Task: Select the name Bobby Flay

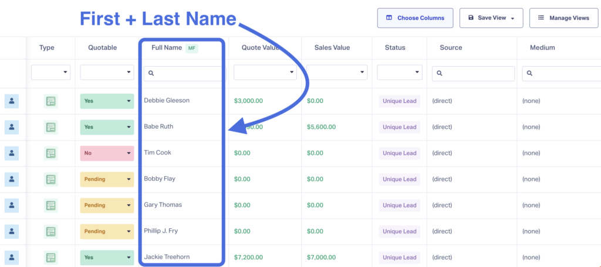Action: tap(160, 179)
